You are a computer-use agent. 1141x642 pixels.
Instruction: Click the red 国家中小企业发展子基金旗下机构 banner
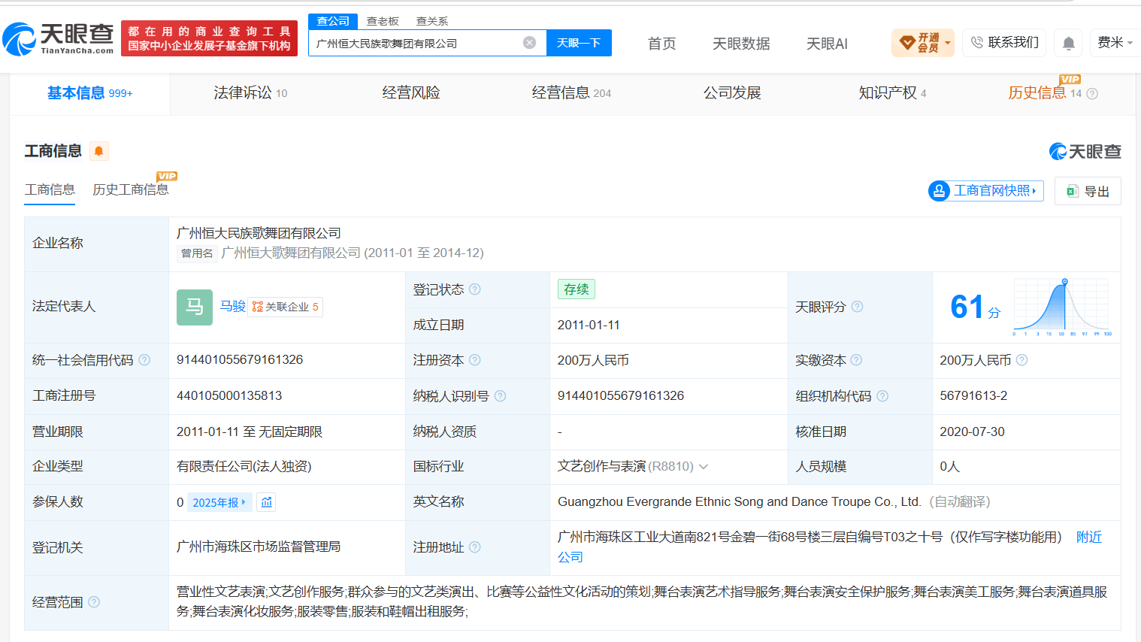point(209,38)
